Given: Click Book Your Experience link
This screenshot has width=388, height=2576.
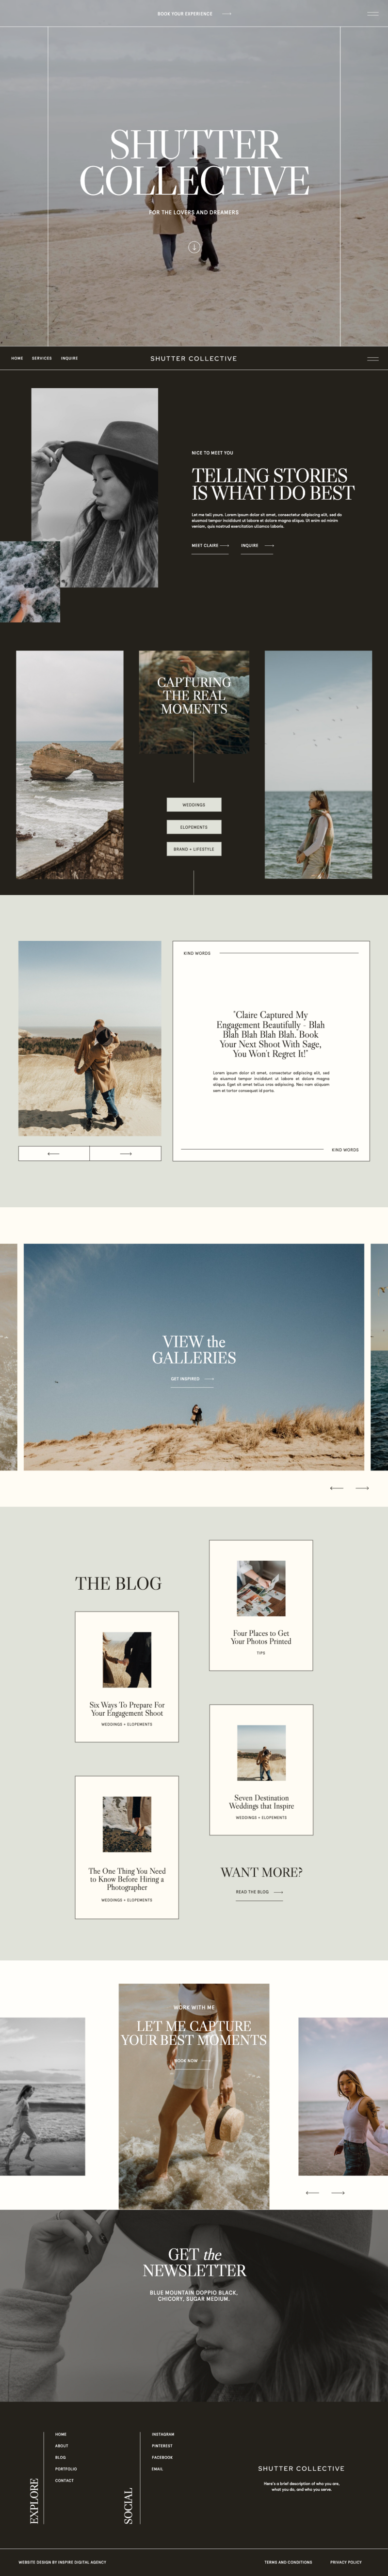Looking at the screenshot, I should tap(185, 14).
